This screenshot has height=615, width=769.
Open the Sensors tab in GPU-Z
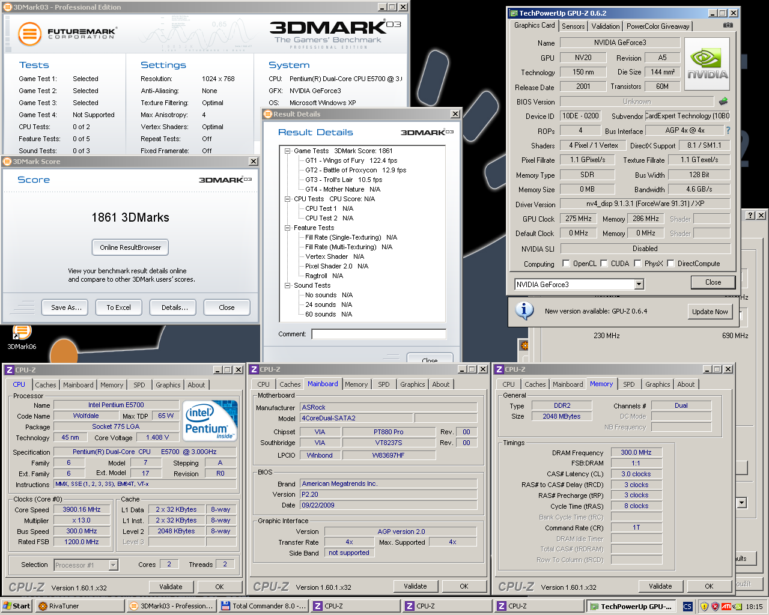click(573, 26)
